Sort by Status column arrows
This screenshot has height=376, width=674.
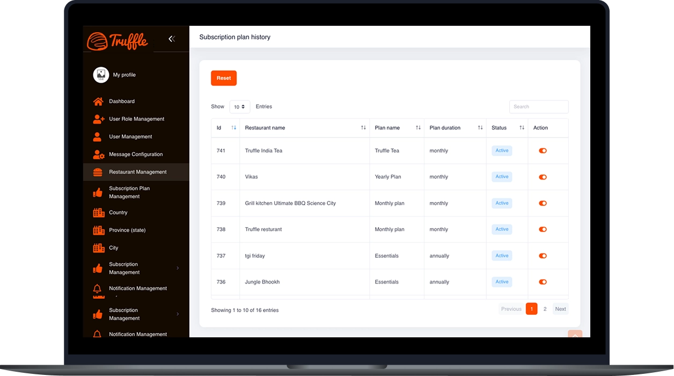522,128
